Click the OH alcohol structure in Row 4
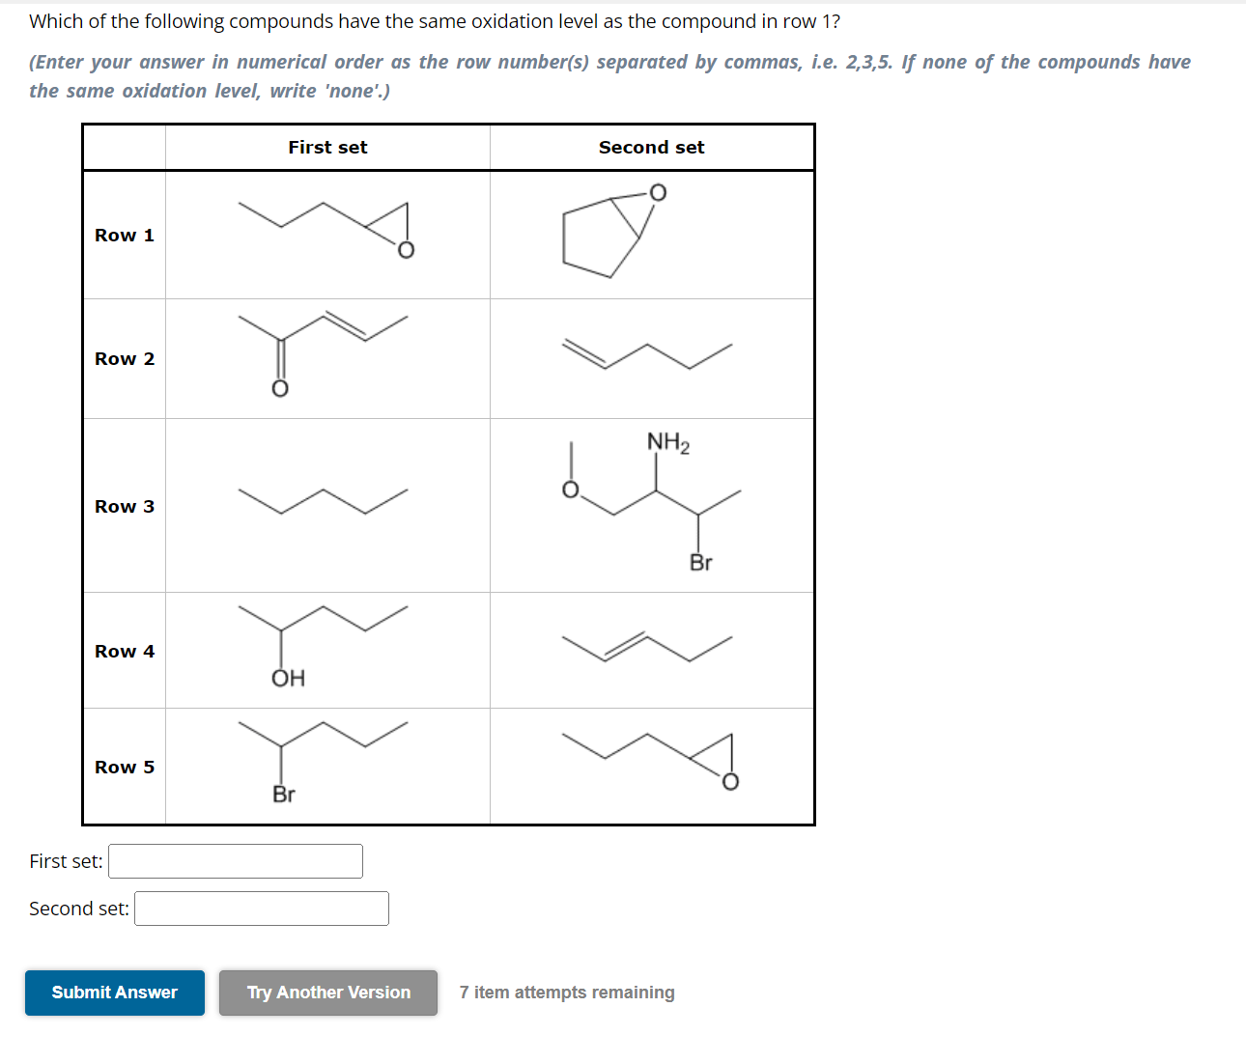This screenshot has height=1063, width=1246. pyautogui.click(x=324, y=642)
